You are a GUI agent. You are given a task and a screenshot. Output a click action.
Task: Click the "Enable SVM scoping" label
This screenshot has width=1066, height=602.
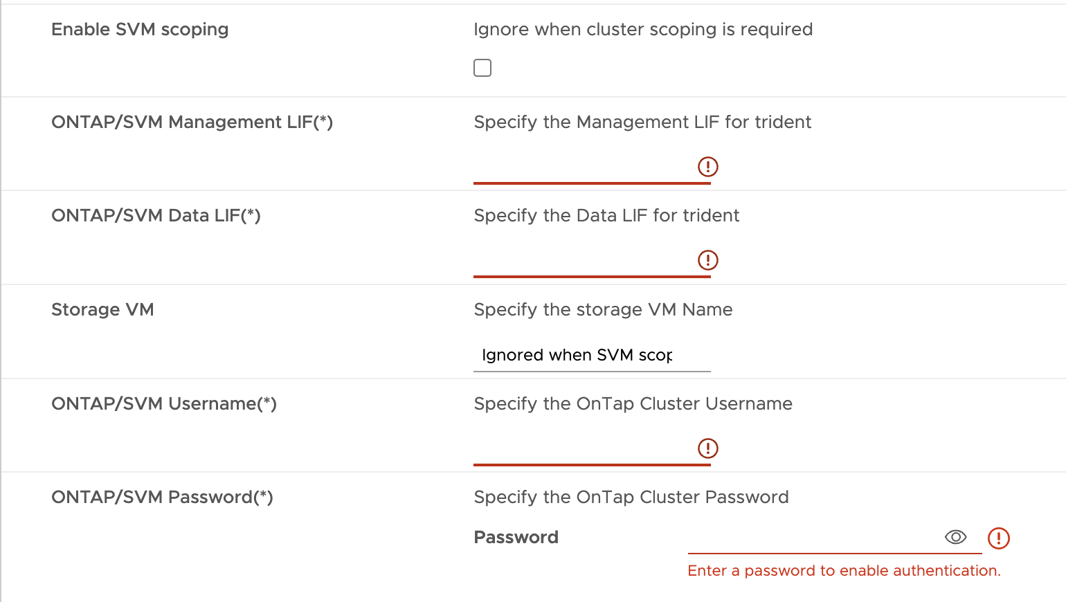click(x=140, y=30)
